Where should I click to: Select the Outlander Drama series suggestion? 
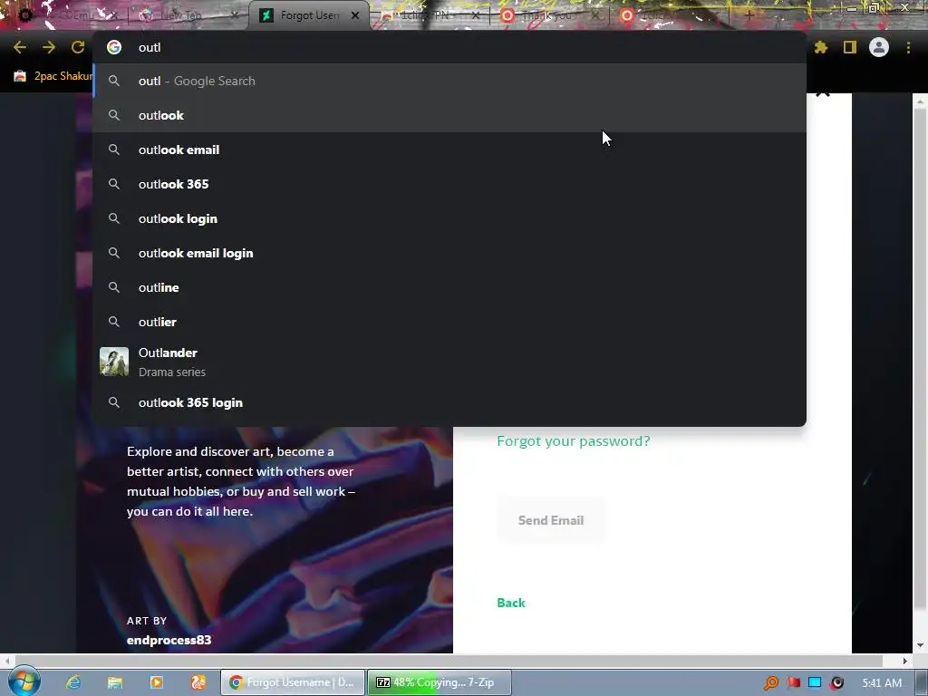click(x=449, y=362)
